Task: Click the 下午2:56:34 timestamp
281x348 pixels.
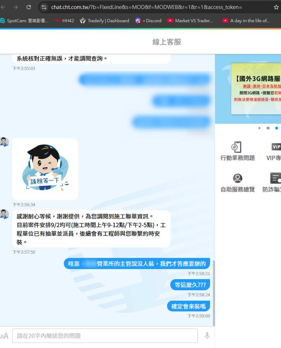Action: point(24,204)
